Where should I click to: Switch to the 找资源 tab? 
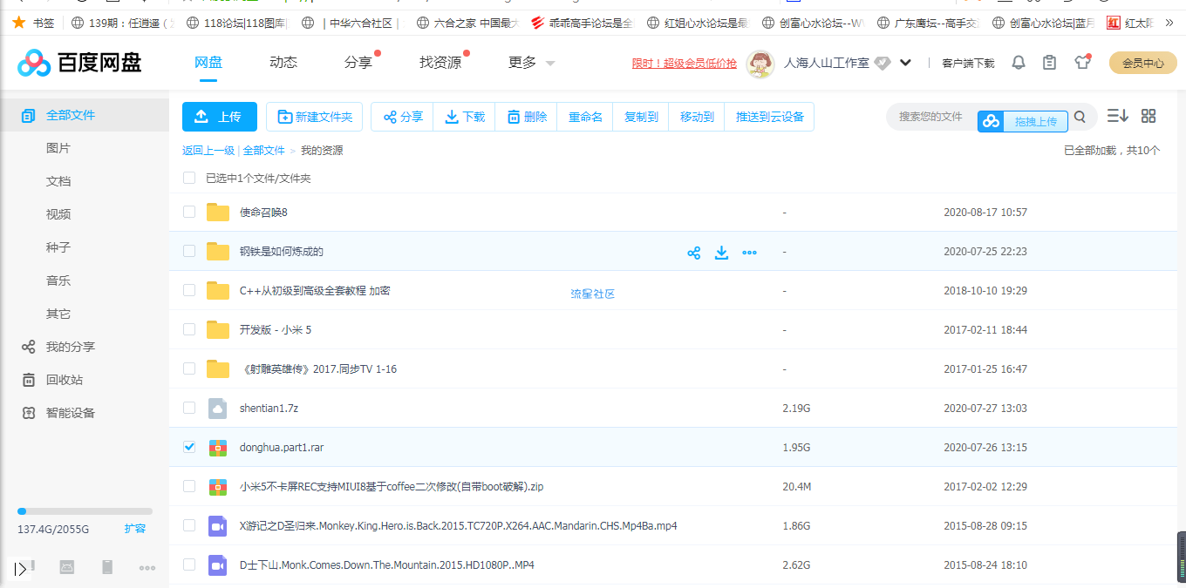440,63
